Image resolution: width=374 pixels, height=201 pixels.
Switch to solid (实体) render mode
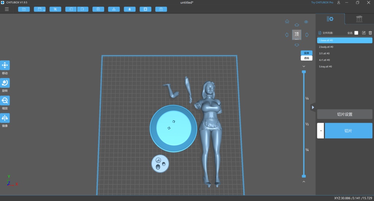click(306, 53)
